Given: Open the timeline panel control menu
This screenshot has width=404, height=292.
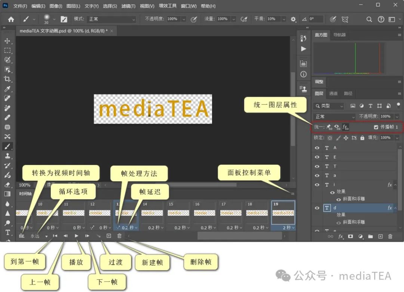Looking at the screenshot, I should [293, 193].
